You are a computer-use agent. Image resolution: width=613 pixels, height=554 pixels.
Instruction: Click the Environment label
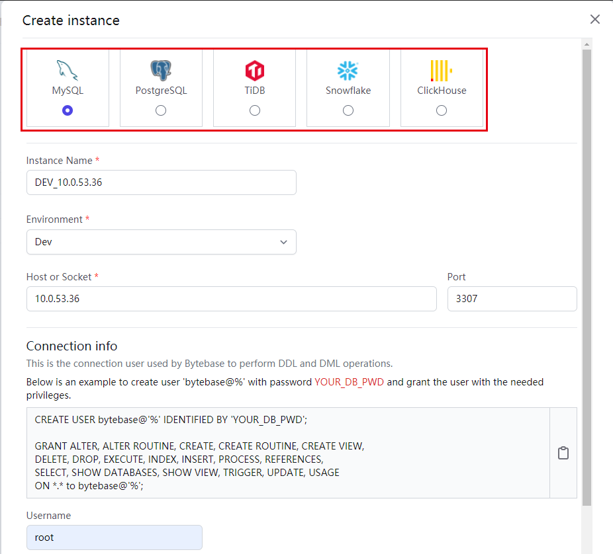[54, 219]
